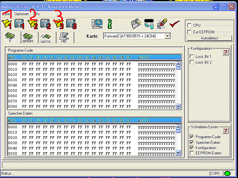Image resolution: width=238 pixels, height=178 pixels.
Task: Click the computer monitor toolbar icon
Action: click(x=97, y=23)
